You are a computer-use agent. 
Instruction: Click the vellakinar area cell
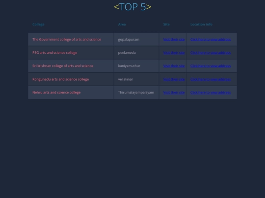(x=136, y=79)
